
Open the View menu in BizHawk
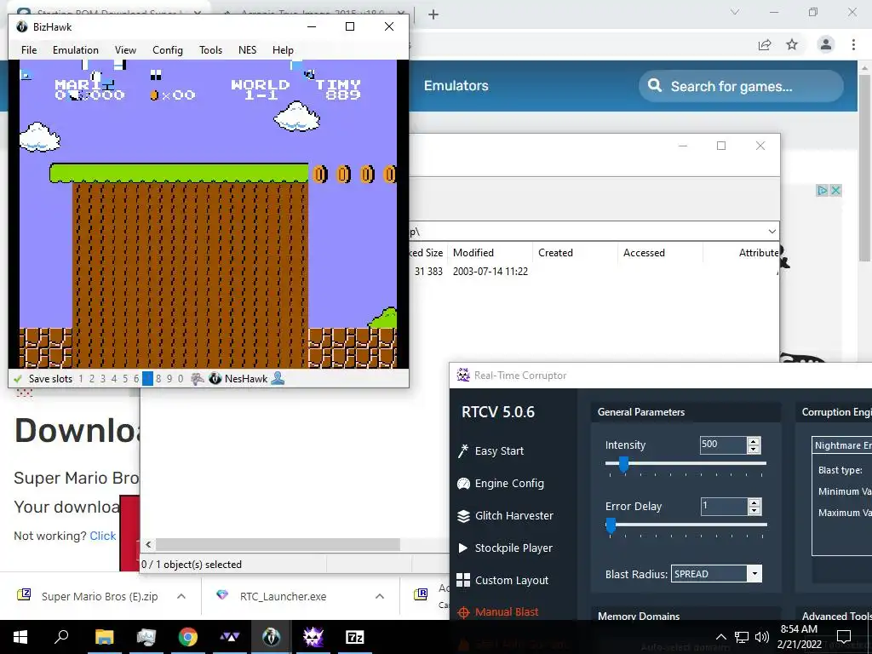(x=125, y=50)
